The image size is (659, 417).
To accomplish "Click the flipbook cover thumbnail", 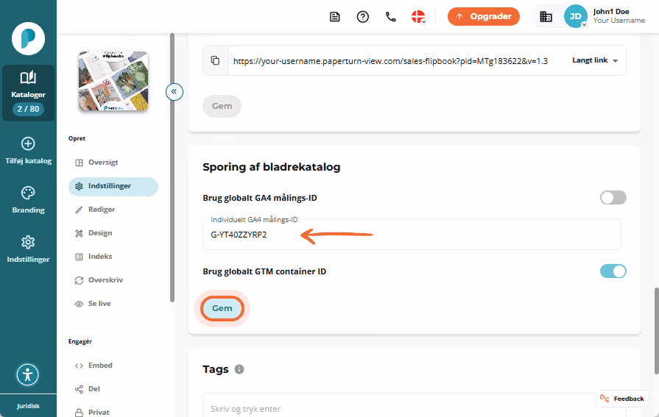I will click(x=113, y=82).
